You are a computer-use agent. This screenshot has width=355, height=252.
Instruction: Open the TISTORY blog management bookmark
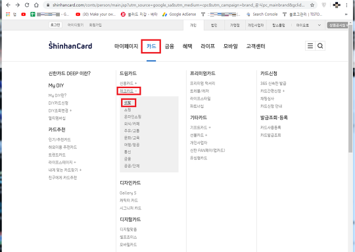(302, 14)
